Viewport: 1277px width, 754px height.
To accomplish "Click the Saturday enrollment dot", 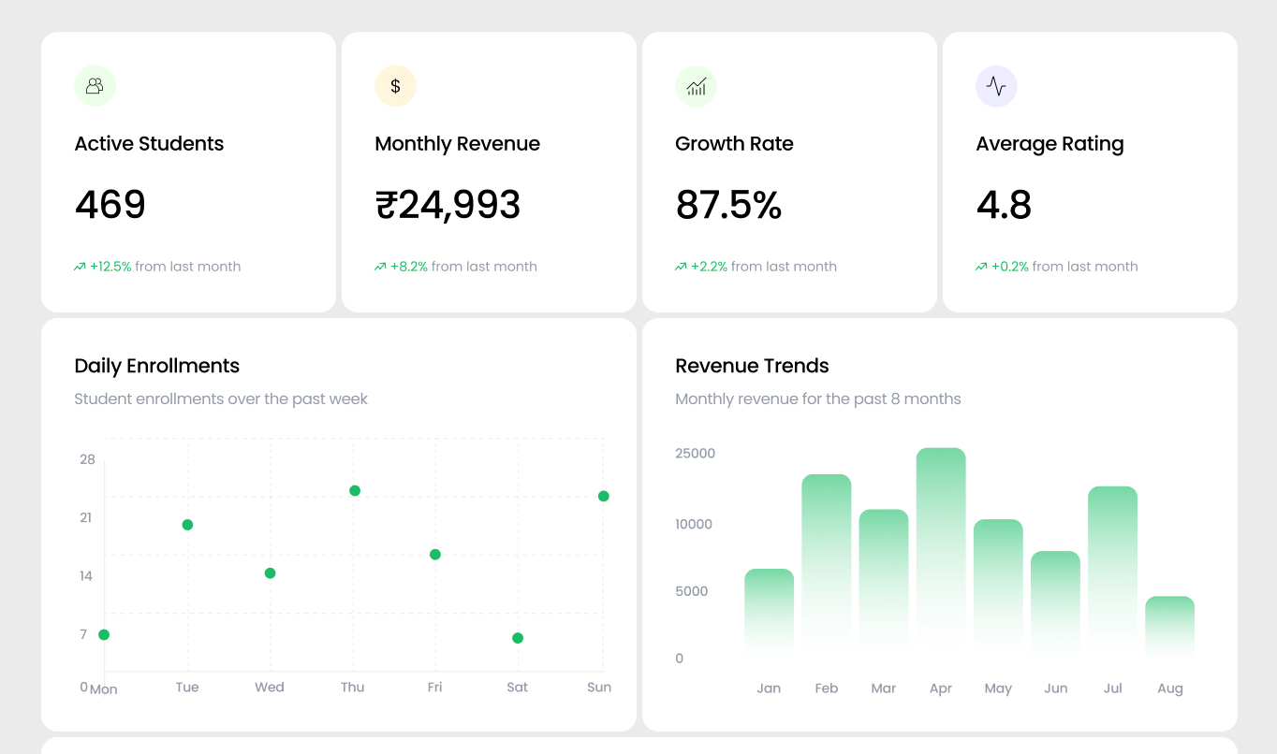I will click(x=516, y=637).
